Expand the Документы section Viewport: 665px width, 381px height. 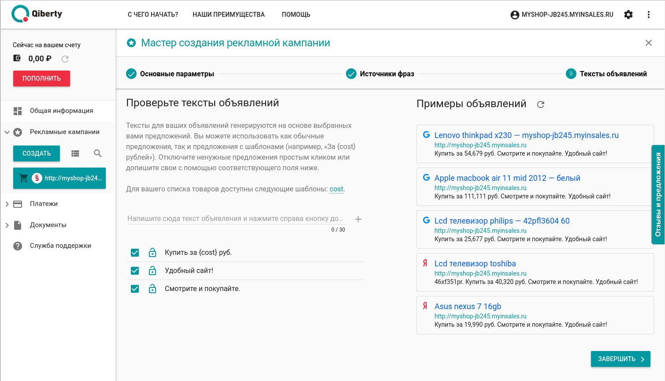(7, 225)
